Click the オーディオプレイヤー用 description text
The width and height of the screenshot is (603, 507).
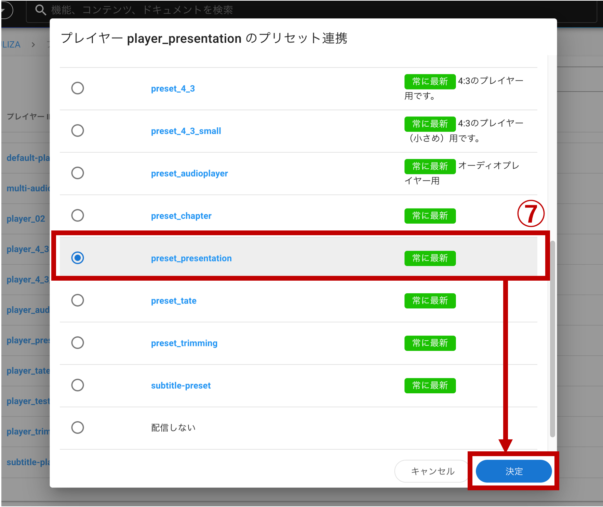(462, 173)
